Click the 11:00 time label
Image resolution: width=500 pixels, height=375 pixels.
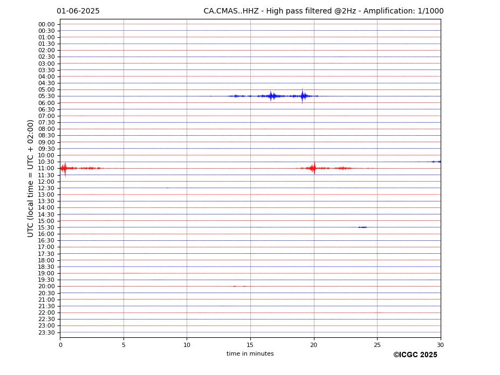pos(46,168)
